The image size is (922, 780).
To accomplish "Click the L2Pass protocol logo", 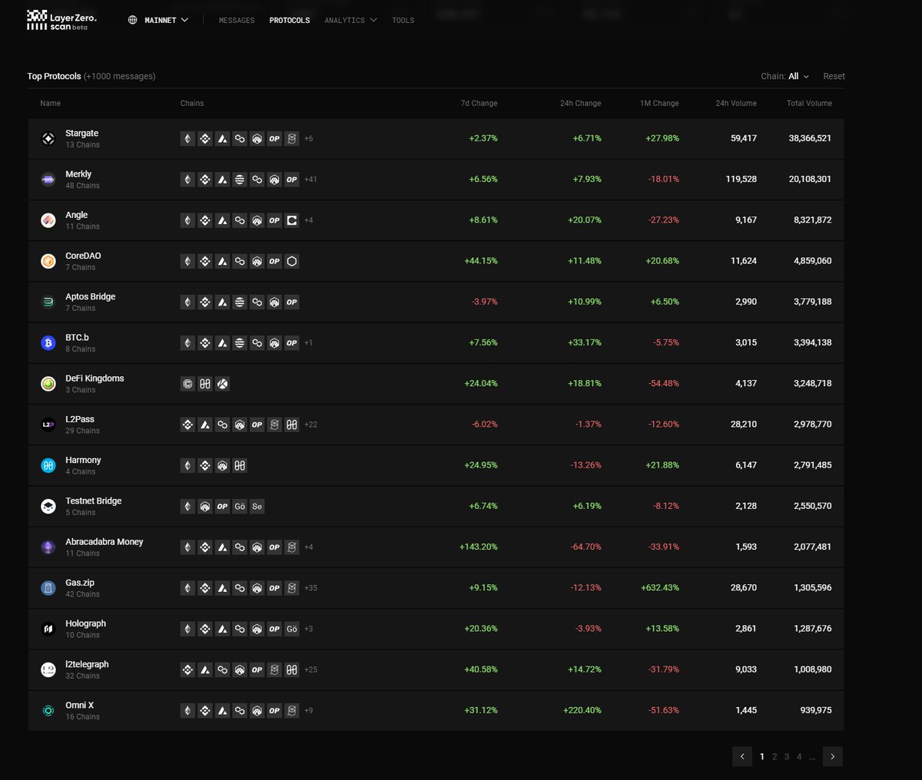I will tap(48, 425).
